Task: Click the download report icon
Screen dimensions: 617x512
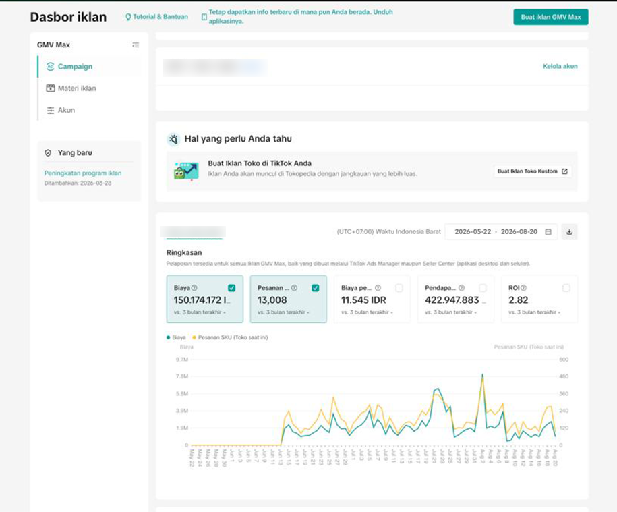Action: pos(569,232)
